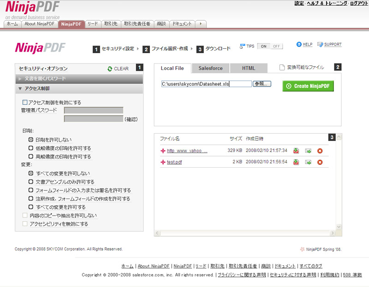
Task: Collapse the アクセス制御 section
Action: tap(79, 88)
